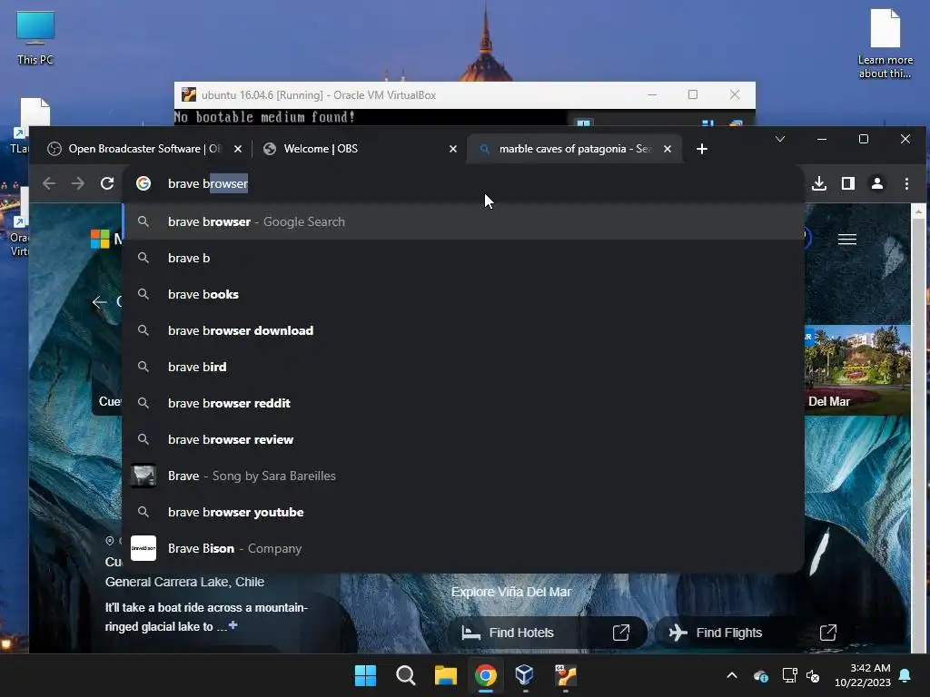This screenshot has height=697, width=930.
Task: Click the address bar text brave browser
Action: [208, 183]
